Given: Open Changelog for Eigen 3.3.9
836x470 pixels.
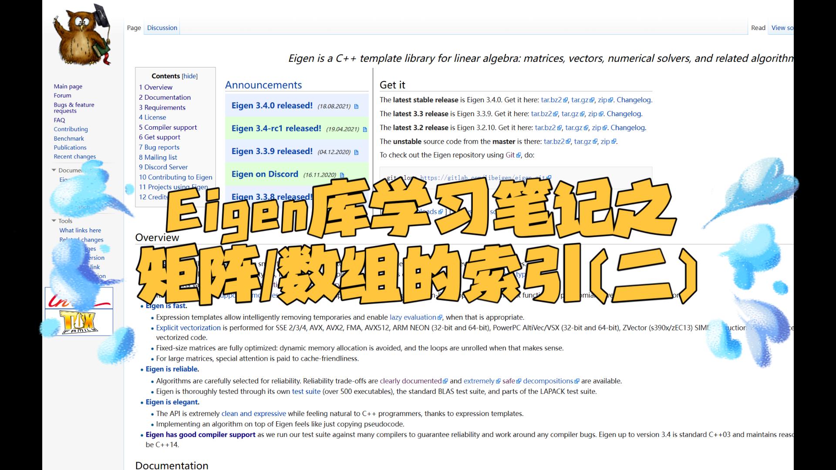Looking at the screenshot, I should pyautogui.click(x=624, y=114).
